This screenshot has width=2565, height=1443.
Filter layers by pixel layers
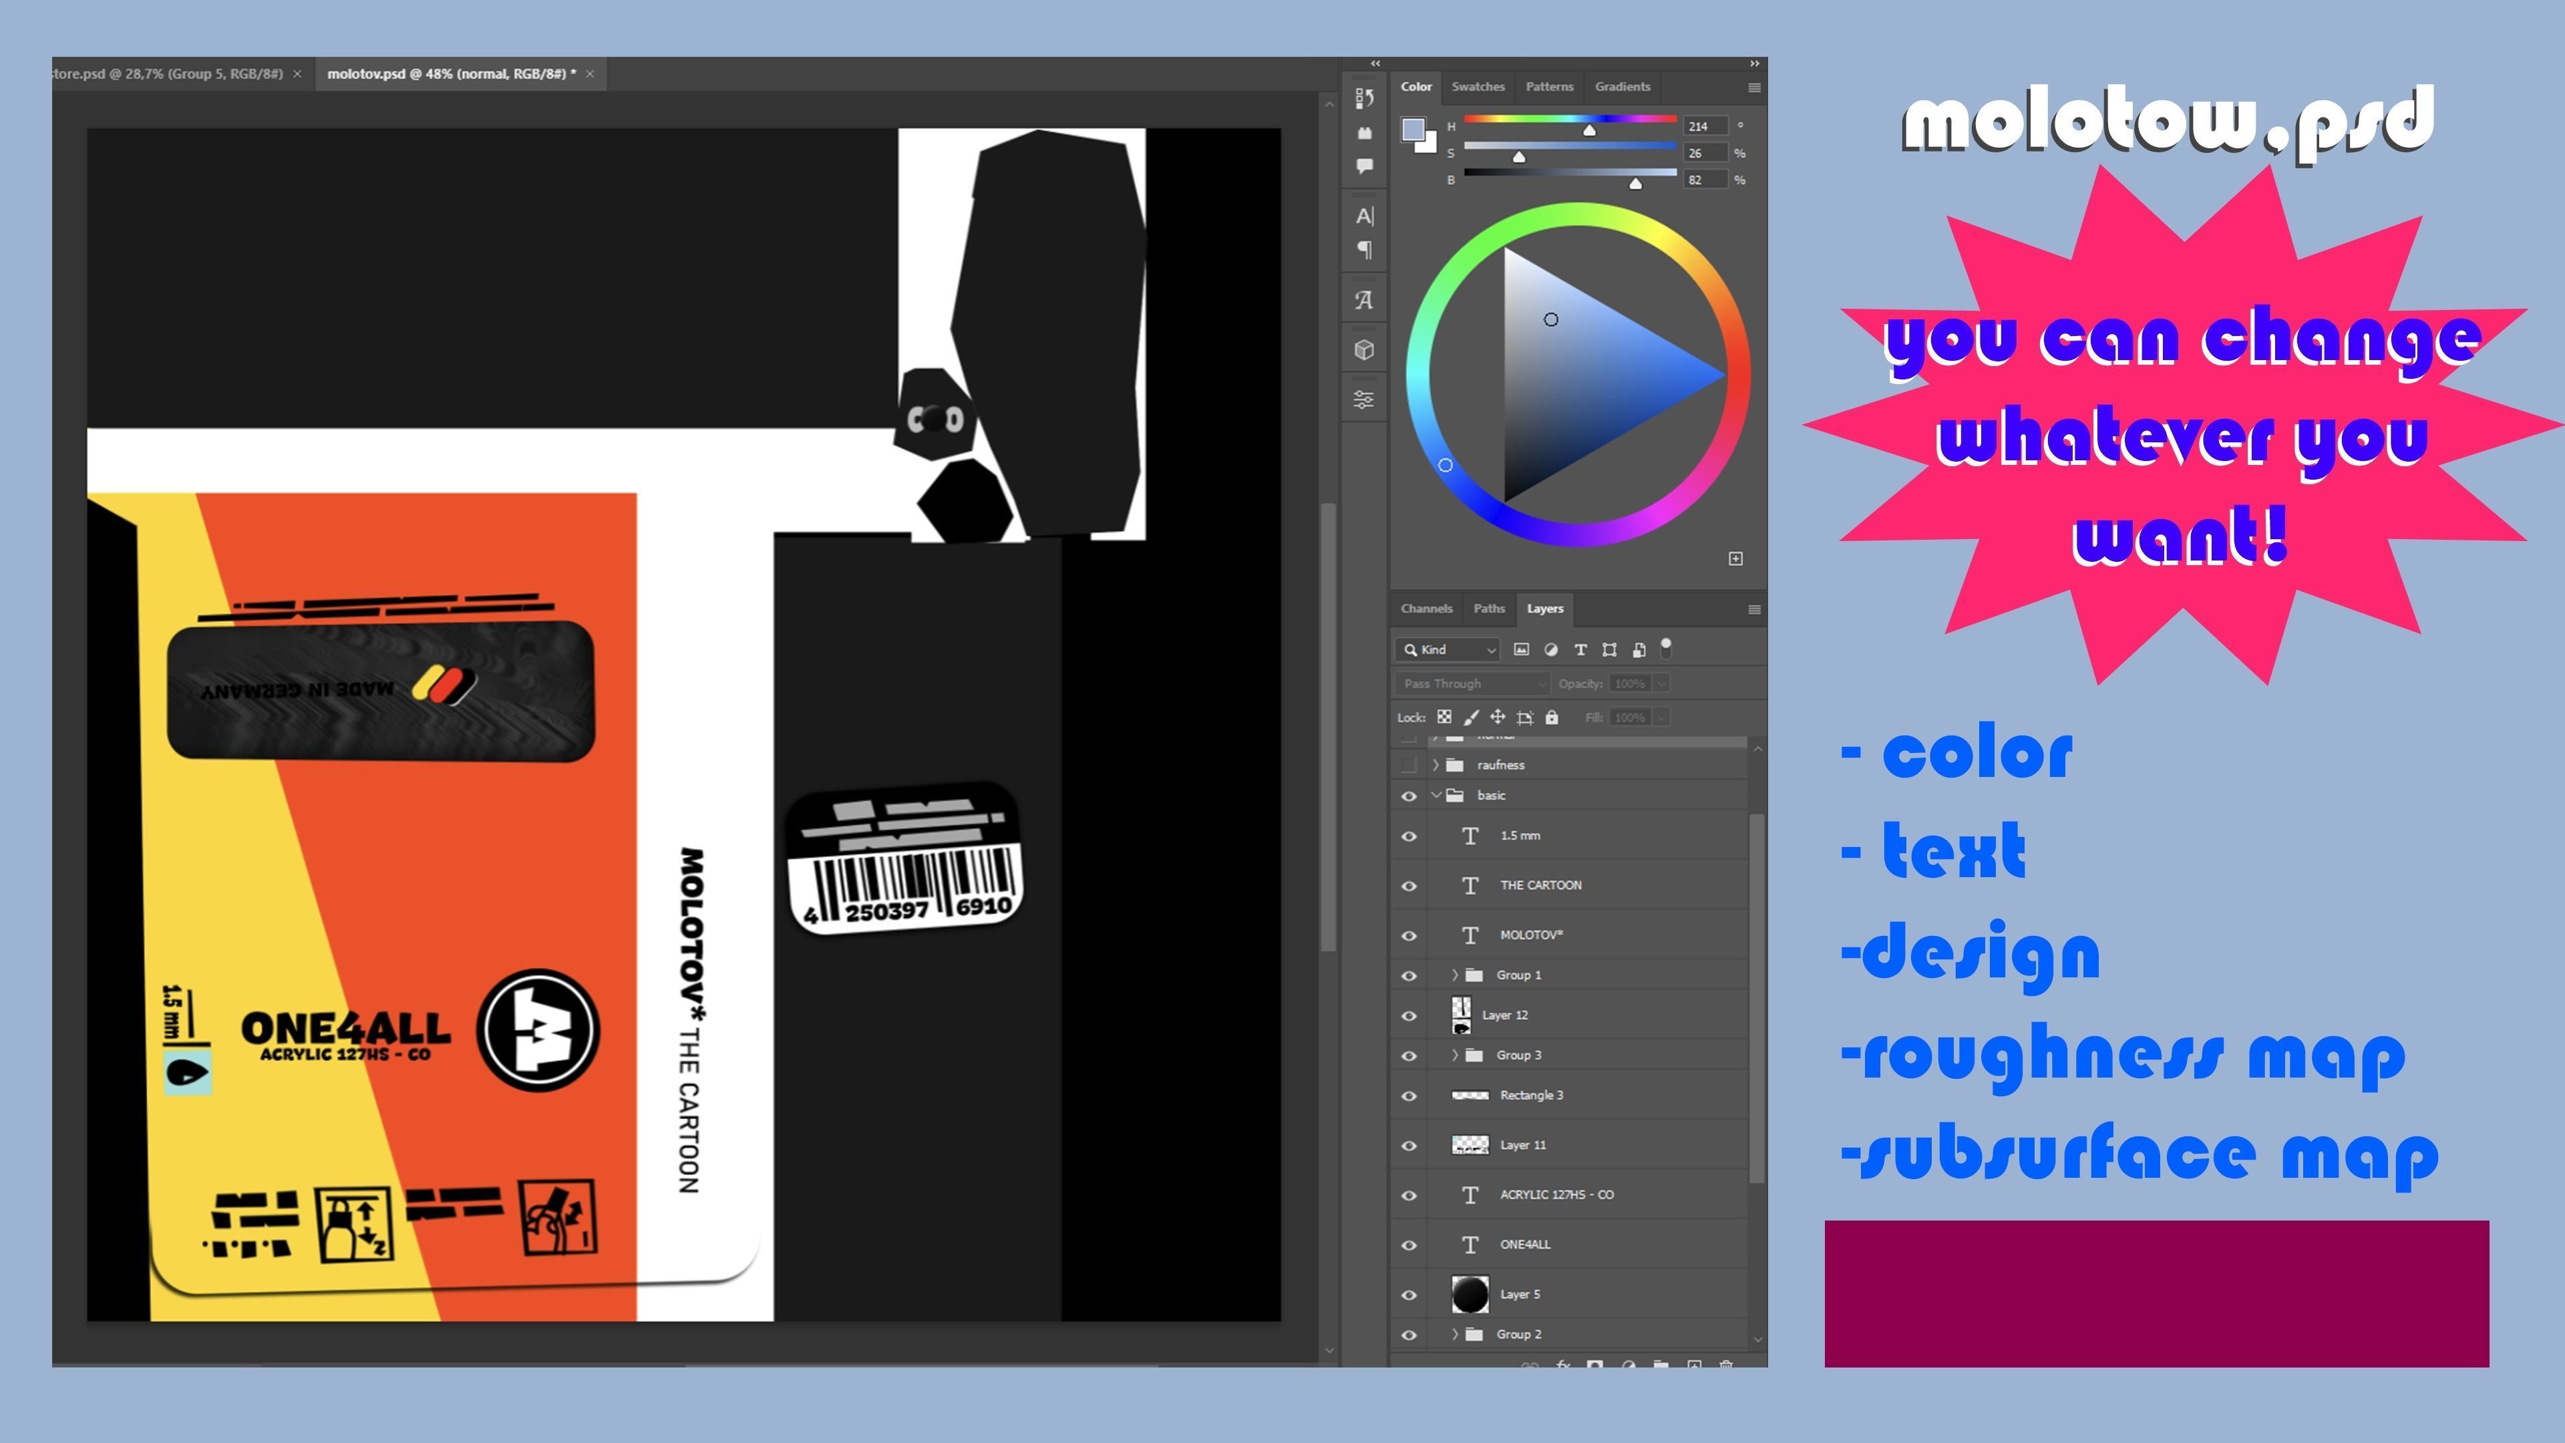pyautogui.click(x=1520, y=649)
